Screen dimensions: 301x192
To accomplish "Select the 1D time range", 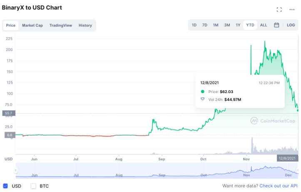I will click(194, 25).
